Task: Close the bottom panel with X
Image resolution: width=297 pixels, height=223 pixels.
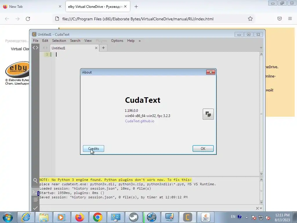Action: [x=257, y=208]
